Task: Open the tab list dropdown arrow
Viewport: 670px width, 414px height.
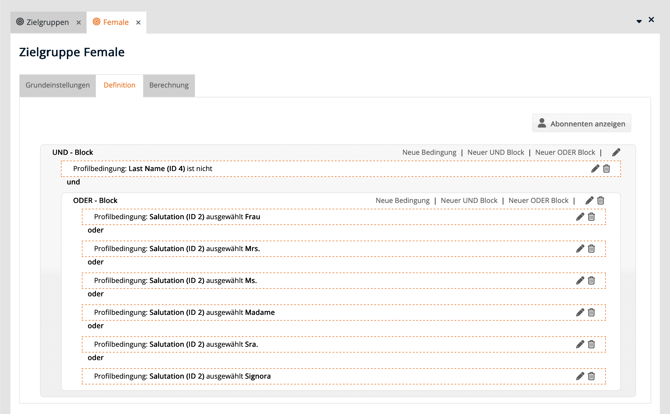Action: pos(639,21)
